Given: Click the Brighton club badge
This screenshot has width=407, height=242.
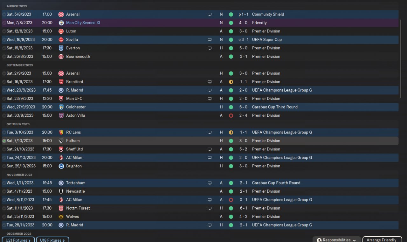Looking at the screenshot, I should (x=61, y=166).
